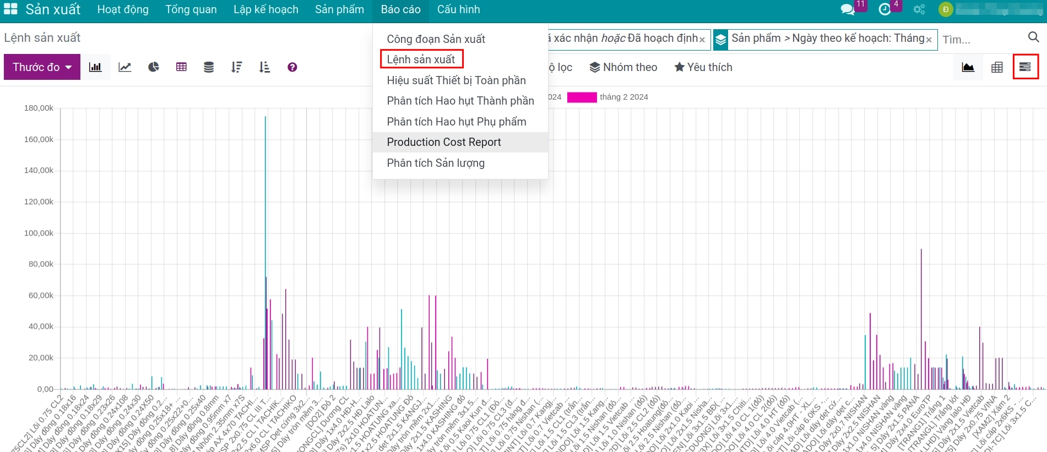
Task: Sort chart in ascending order
Action: [265, 67]
